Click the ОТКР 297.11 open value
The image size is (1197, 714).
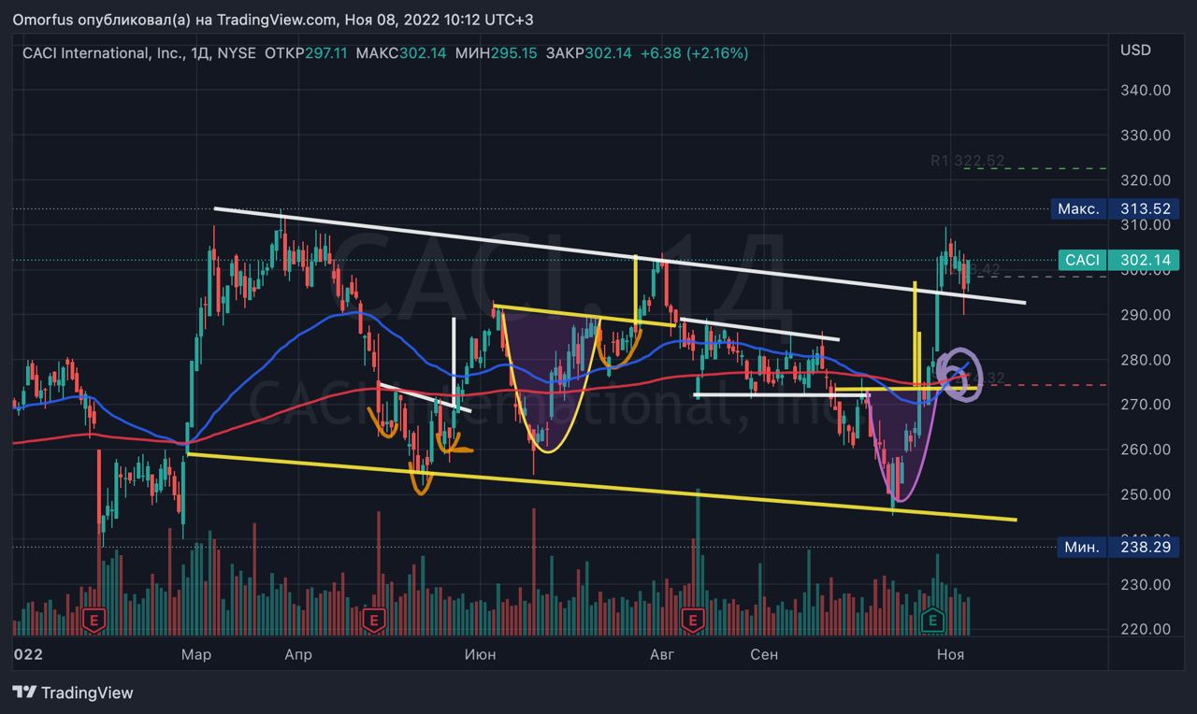(305, 53)
